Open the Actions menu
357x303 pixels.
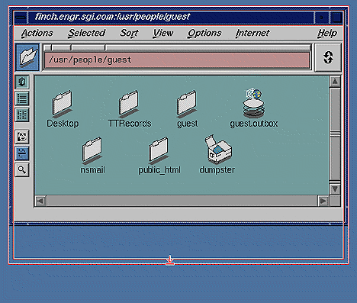pyautogui.click(x=37, y=33)
